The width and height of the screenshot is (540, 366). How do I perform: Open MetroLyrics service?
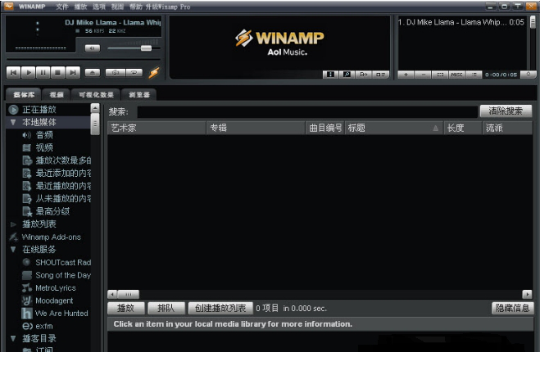click(56, 288)
